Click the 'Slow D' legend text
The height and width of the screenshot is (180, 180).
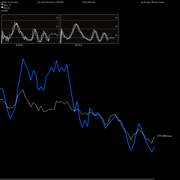point(7,5)
